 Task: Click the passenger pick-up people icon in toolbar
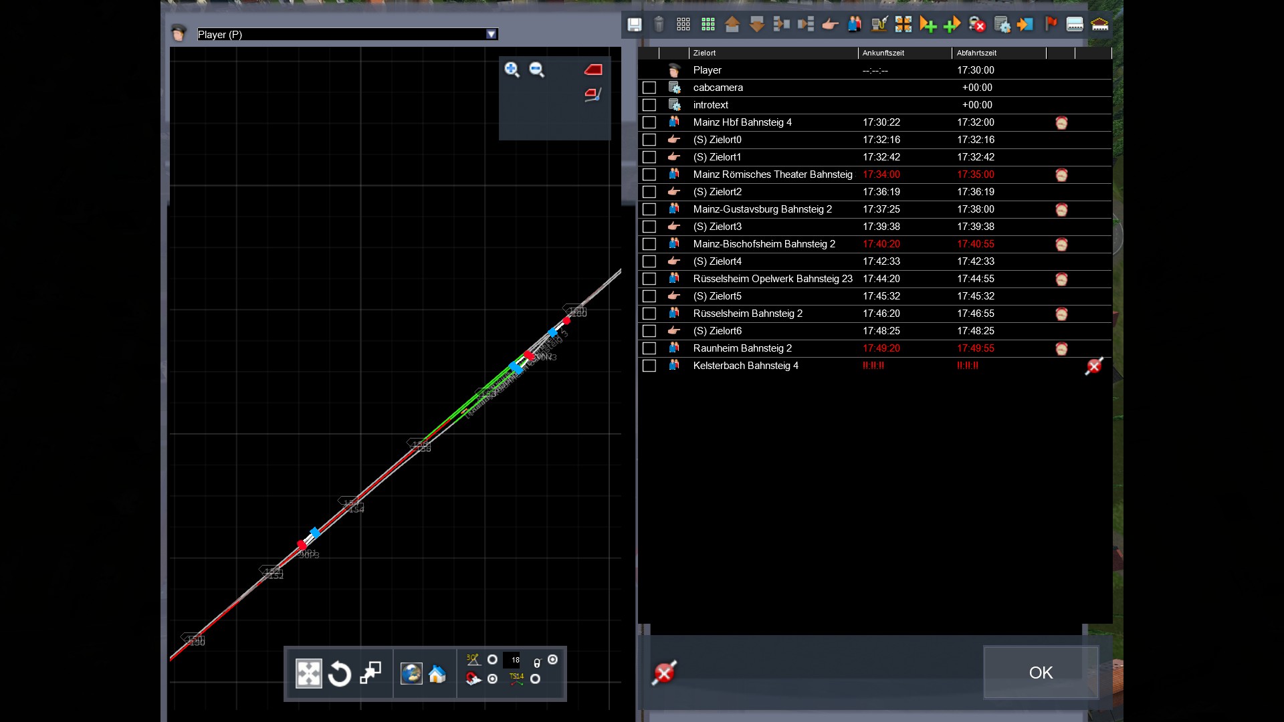[855, 25]
